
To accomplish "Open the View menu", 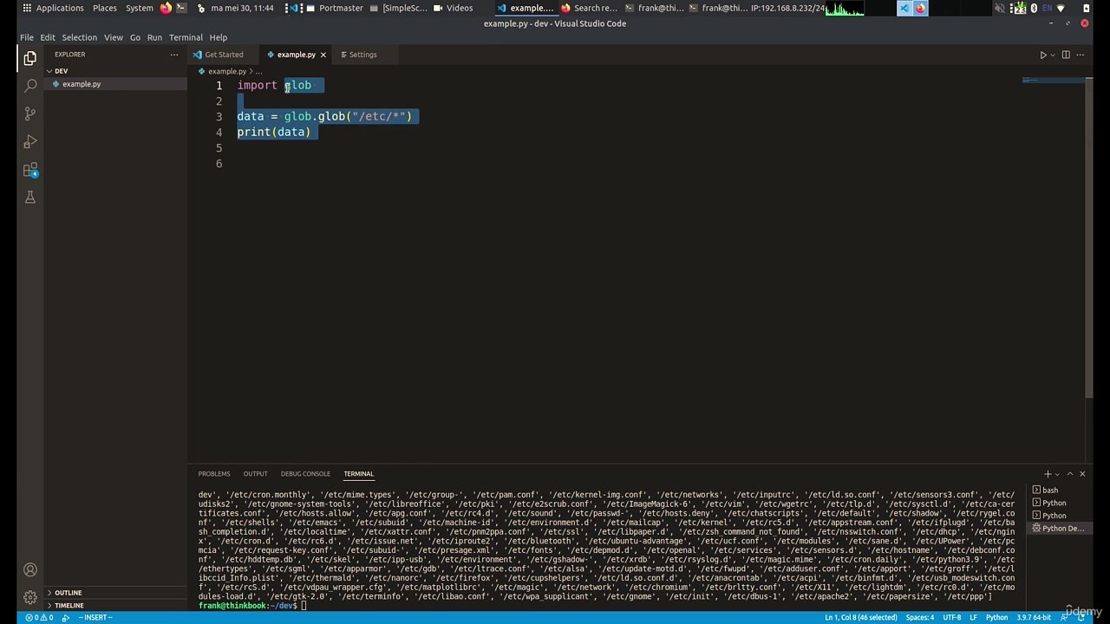I will 114,37.
